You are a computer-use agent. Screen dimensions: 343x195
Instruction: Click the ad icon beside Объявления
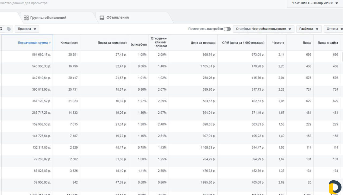(x=102, y=18)
